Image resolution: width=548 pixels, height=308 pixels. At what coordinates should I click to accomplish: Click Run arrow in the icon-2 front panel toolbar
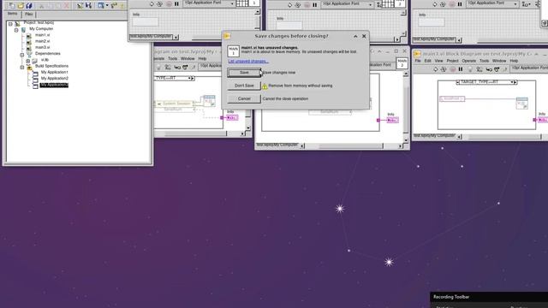tap(289, 5)
